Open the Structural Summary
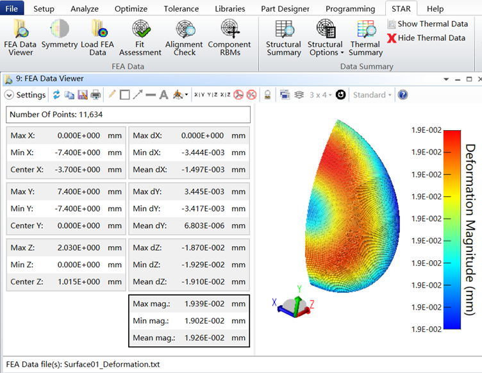 tap(283, 37)
